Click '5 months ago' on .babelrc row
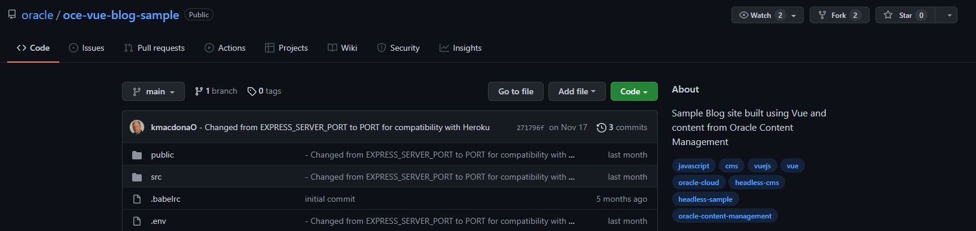The width and height of the screenshot is (976, 231). [x=621, y=199]
